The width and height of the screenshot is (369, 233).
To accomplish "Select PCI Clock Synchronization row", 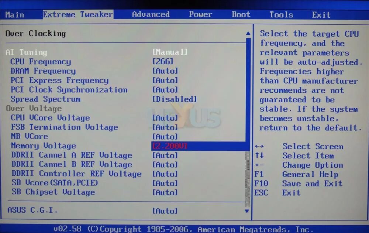I will point(69,90).
